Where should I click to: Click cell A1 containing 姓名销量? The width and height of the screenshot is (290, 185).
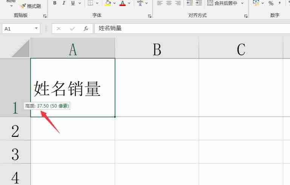click(73, 88)
